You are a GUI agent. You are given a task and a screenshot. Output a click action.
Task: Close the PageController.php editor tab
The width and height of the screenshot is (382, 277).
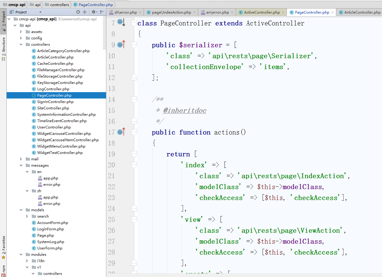coord(332,12)
